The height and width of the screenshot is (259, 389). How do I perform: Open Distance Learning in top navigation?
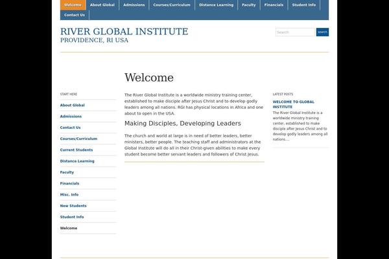[x=216, y=5]
